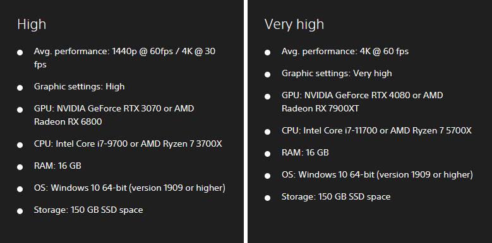Viewport: 492px width, 243px height.
Task: Click the Intel Core i7-9700 or Ryzen 7 3700X line
Action: (x=128, y=144)
